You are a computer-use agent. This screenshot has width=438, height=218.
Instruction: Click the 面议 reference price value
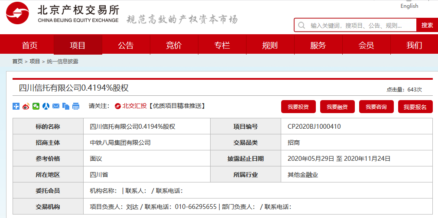[x=96, y=159]
